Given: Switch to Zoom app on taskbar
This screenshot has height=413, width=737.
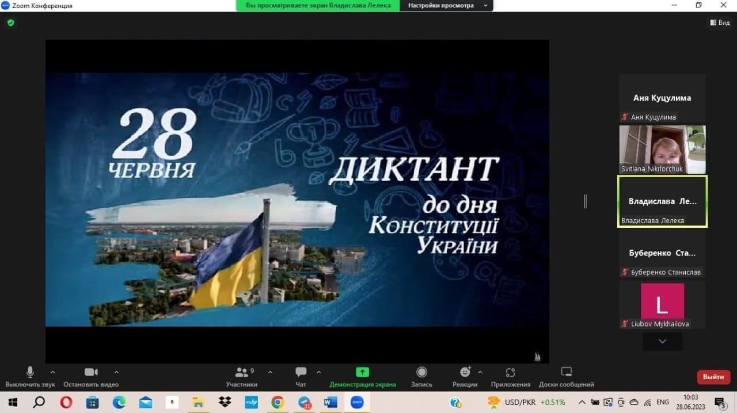Looking at the screenshot, I should [x=357, y=402].
